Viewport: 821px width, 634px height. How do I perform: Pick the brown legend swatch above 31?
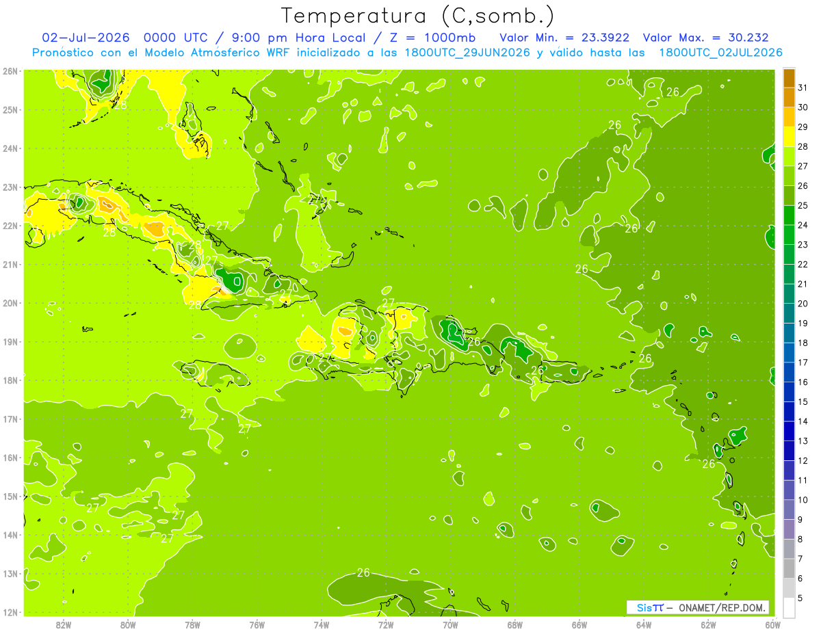(x=789, y=78)
